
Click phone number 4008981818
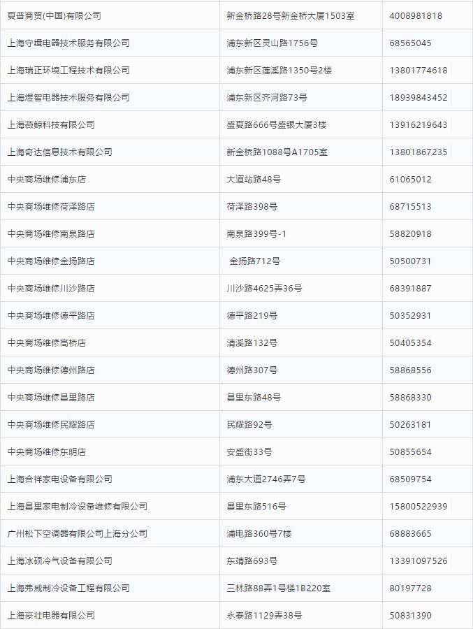[416, 15]
